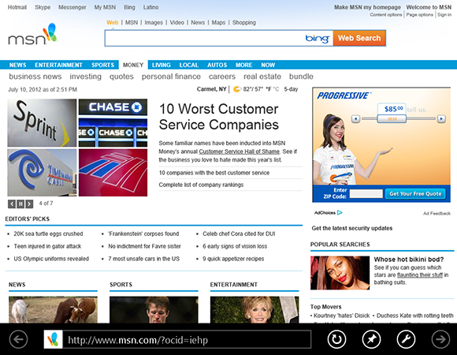This screenshot has width=457, height=355.
Task: Open the Images search tab
Action: tap(154, 22)
